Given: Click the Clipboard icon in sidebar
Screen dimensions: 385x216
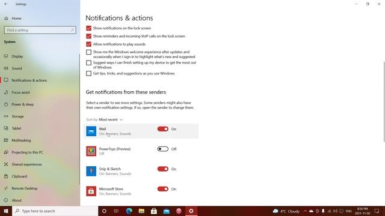Looking at the screenshot, I should click(x=6, y=176).
